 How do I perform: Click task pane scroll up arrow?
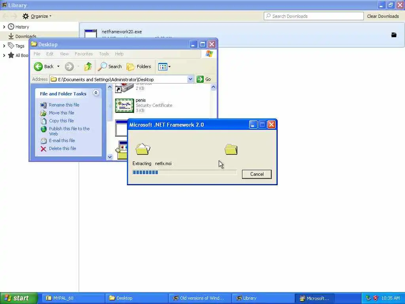pyautogui.click(x=110, y=87)
